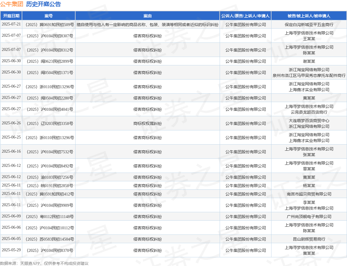The width and height of the screenshot is (347, 266).
Task: Click defendant 昆山尉辉贸易商行
Action: point(309,239)
